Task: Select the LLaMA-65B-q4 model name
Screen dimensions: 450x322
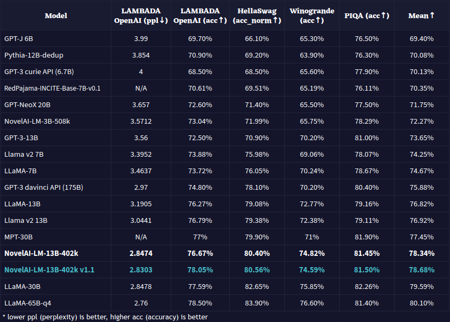Action: [28, 303]
